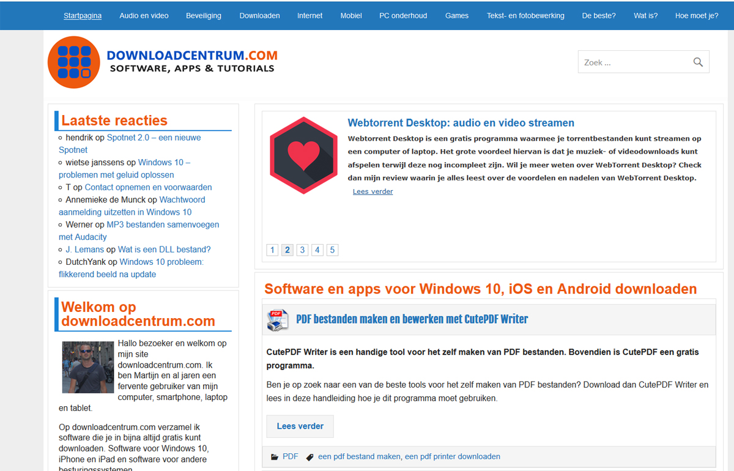734x471 pixels.
Task: Open the Webtorrent Desktop heart hexagon image
Action: pyautogui.click(x=303, y=155)
